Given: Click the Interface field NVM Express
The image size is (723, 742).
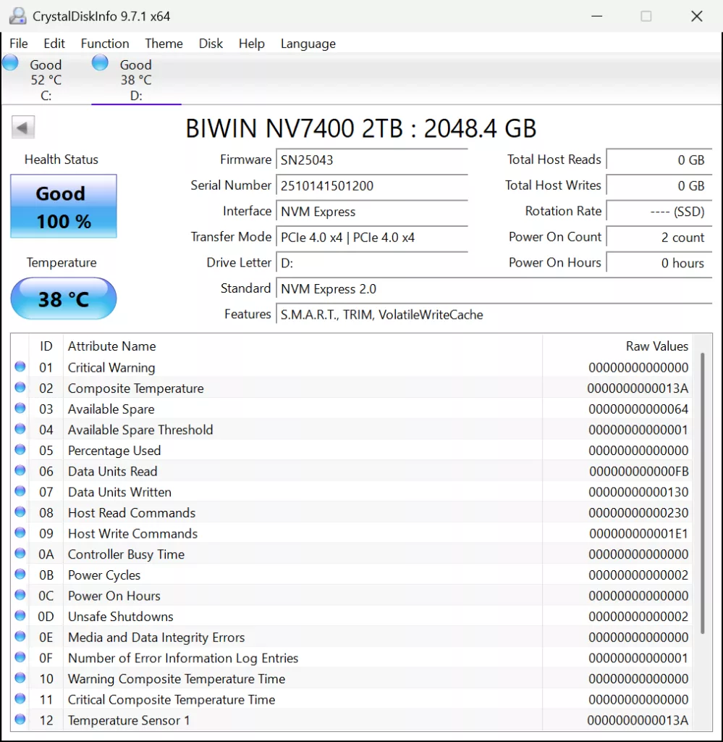Looking at the screenshot, I should [372, 211].
